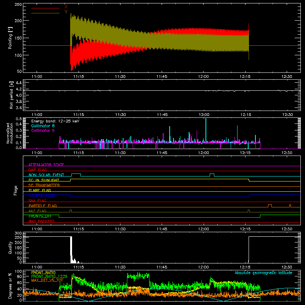Click the SC_TRANSMITTER flag label

44,185
